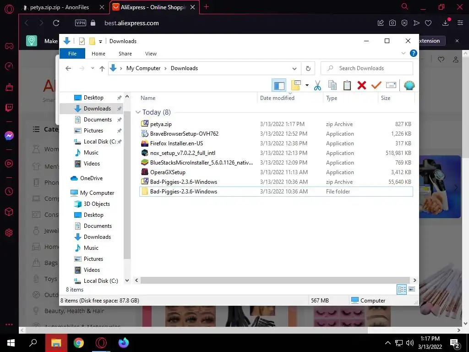
Task: Open the File ribbon tab
Action: [x=72, y=54]
